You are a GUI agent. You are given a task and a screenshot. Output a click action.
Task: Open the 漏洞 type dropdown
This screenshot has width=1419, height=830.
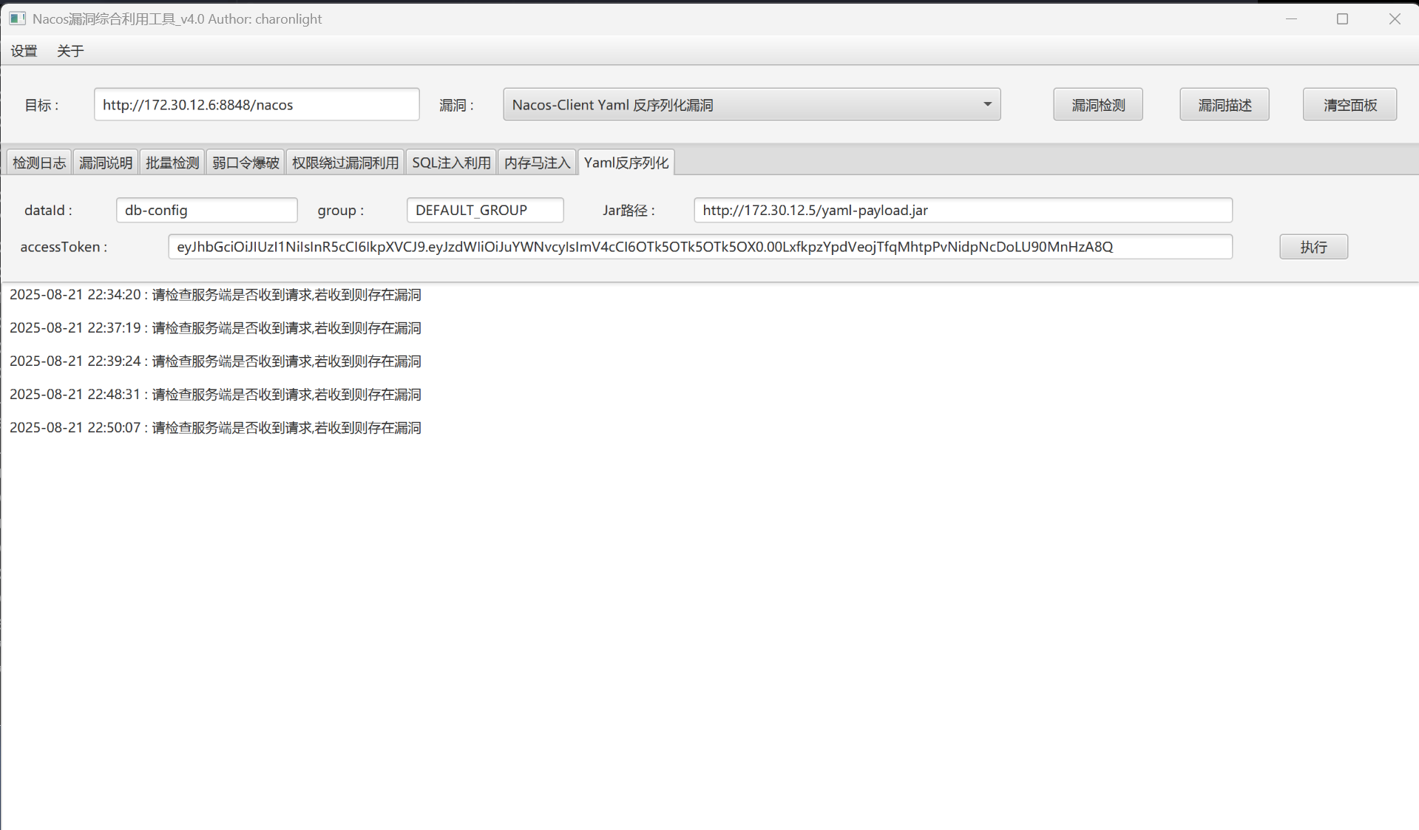point(751,104)
